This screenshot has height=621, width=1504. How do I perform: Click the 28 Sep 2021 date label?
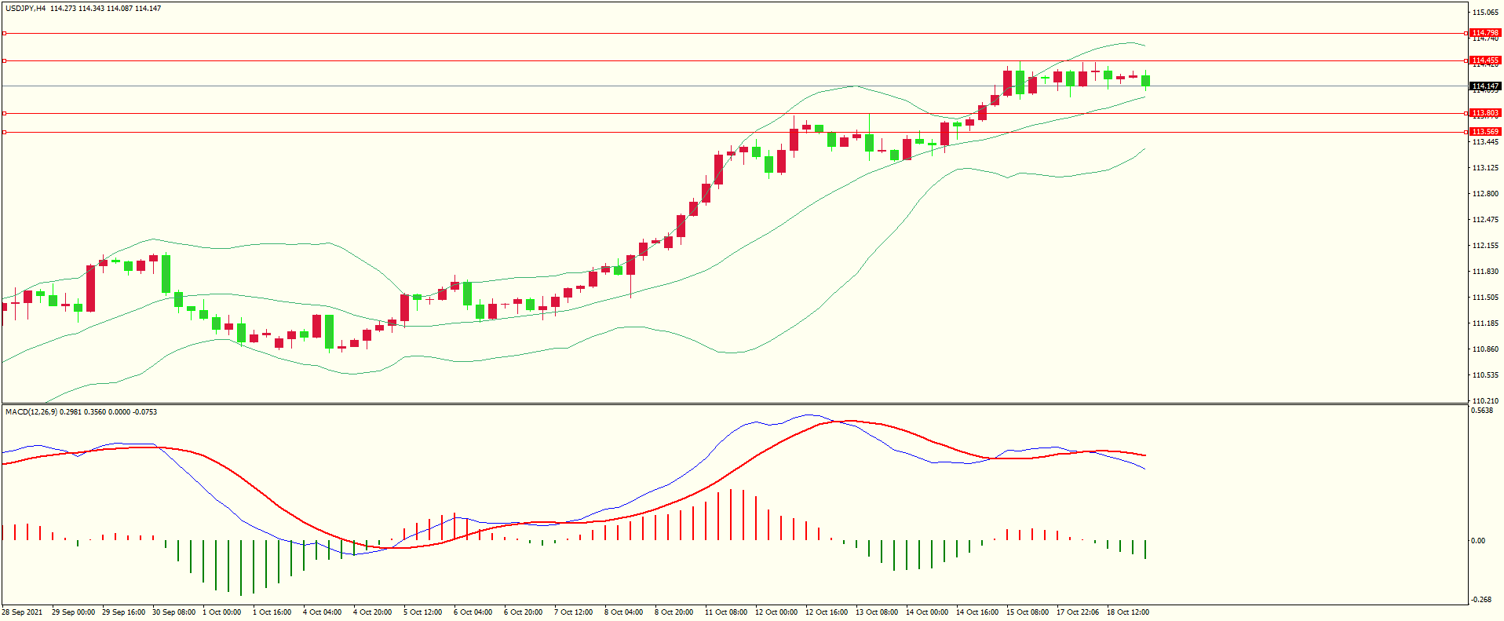click(23, 612)
